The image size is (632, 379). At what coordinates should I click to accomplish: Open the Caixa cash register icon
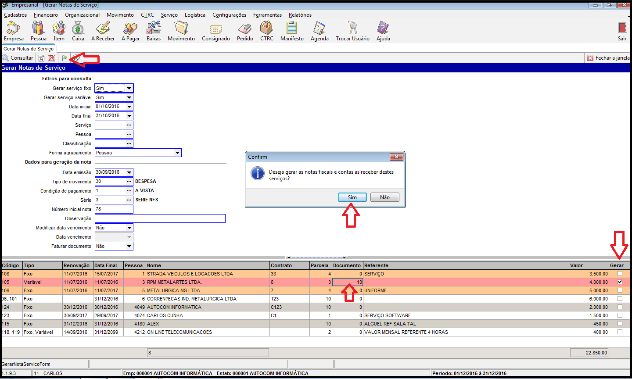pyautogui.click(x=78, y=29)
